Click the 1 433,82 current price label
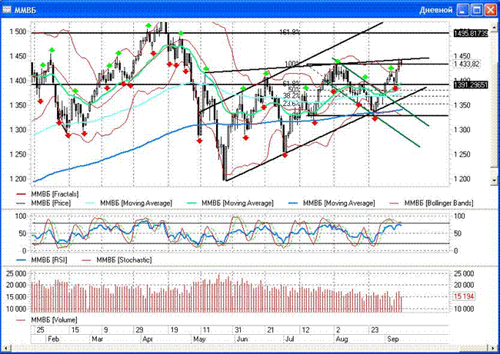 tap(467, 64)
